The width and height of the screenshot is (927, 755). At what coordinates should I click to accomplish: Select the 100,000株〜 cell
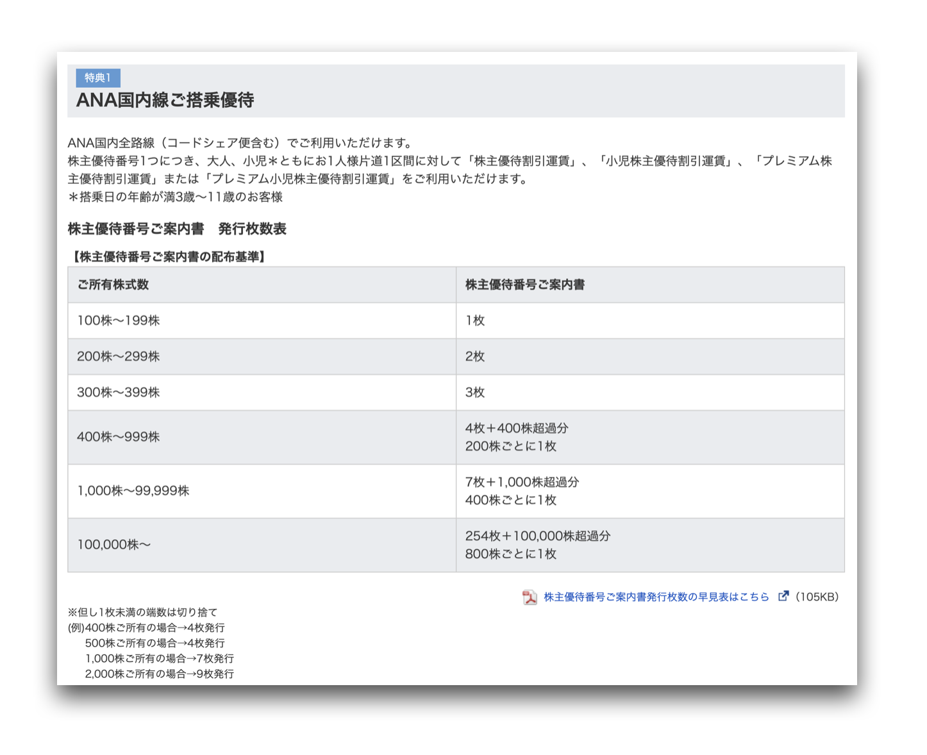[x=262, y=545]
